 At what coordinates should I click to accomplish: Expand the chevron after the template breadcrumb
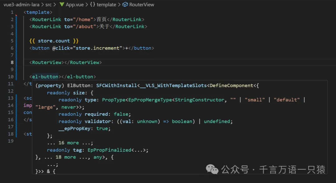119,5
